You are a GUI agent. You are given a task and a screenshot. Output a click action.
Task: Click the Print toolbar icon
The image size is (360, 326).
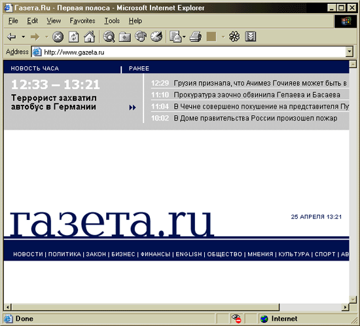[x=196, y=37]
